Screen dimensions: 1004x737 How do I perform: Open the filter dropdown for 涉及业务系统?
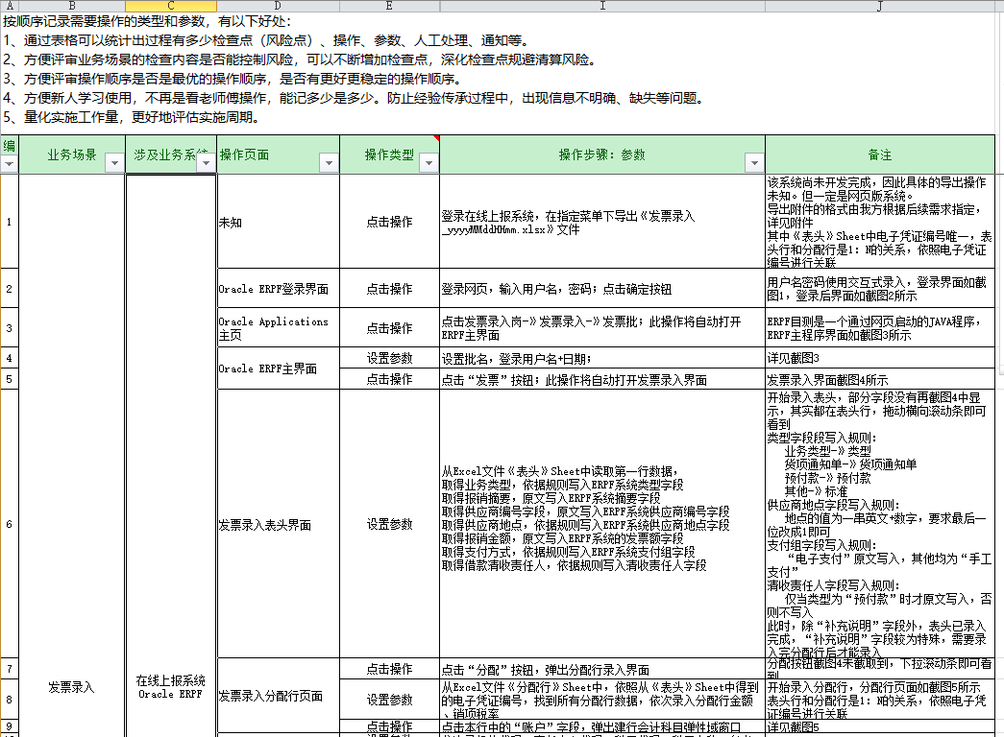tap(207, 163)
